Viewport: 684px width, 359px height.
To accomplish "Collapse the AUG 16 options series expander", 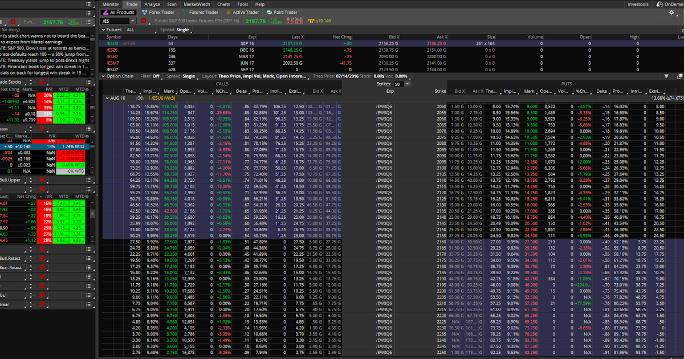I will [107, 97].
